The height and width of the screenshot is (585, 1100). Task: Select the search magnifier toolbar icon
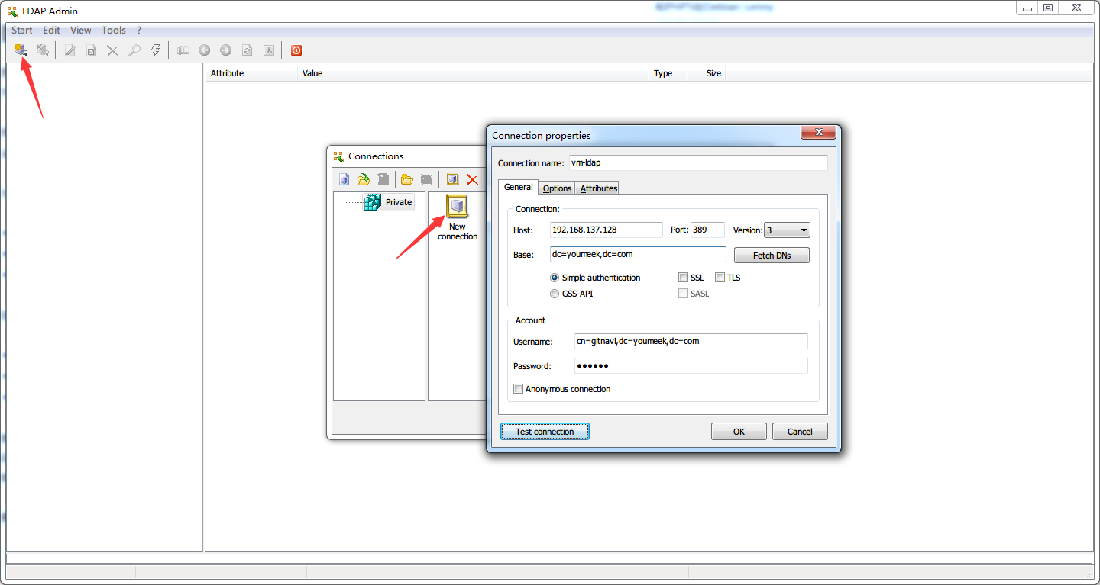134,50
